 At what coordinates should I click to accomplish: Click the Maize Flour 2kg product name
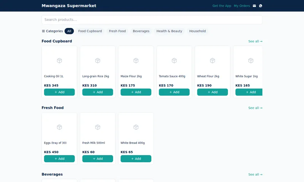[x=131, y=76]
